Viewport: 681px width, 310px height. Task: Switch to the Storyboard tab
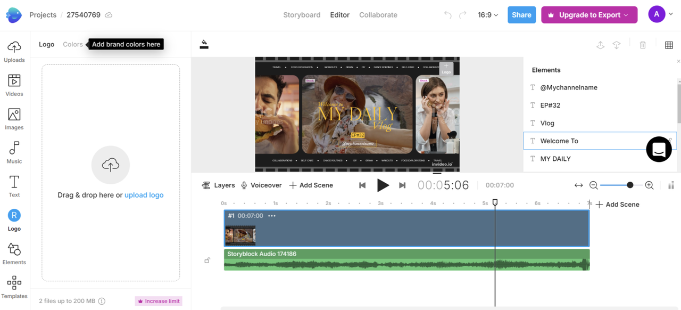pyautogui.click(x=302, y=15)
